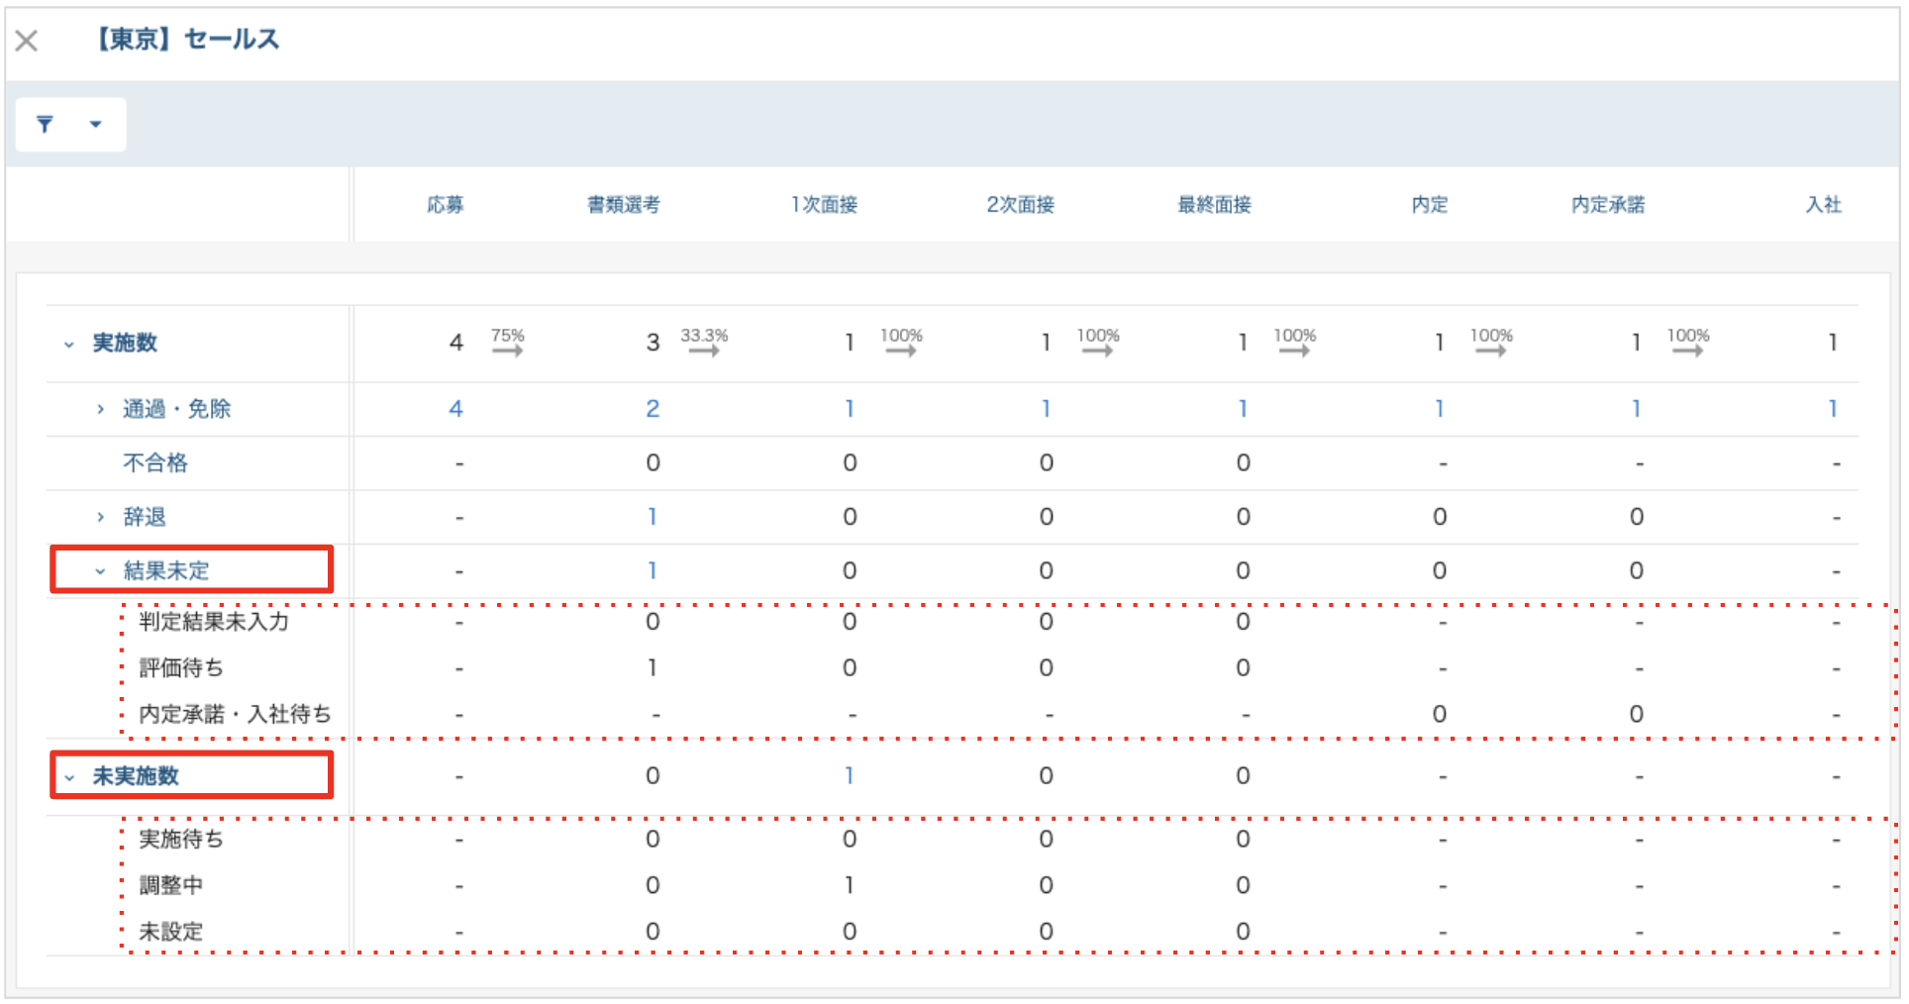Click the 未実施数 row label
Screen dimensions: 1909x1004
(136, 776)
